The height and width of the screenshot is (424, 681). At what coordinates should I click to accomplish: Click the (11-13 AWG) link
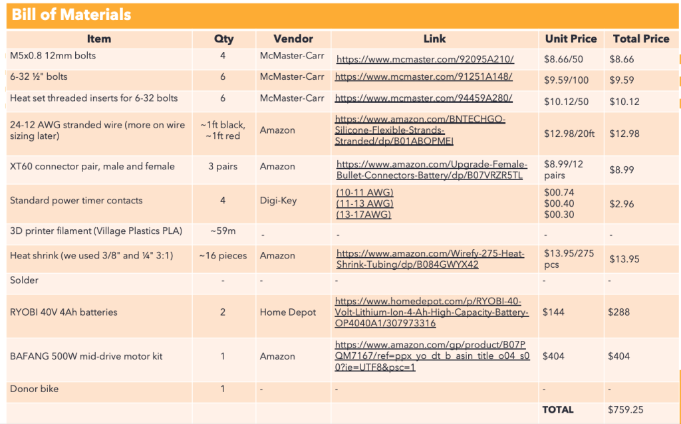coord(365,203)
